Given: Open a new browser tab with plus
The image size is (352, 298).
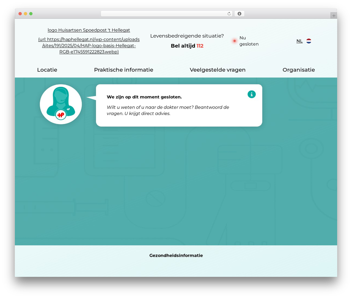Looking at the screenshot, I should tap(334, 16).
